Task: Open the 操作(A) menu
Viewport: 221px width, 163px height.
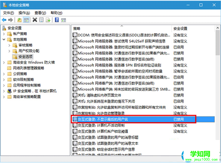Action: point(24,13)
